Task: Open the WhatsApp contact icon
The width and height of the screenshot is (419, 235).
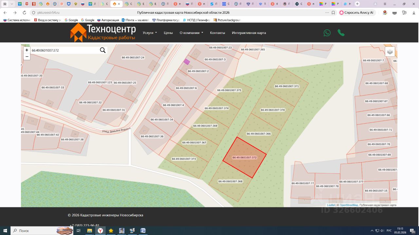Action: [327, 33]
